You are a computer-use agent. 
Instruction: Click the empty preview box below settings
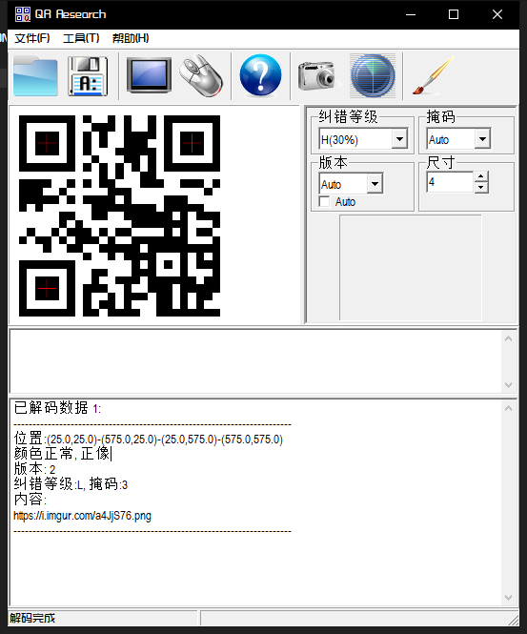pos(411,267)
